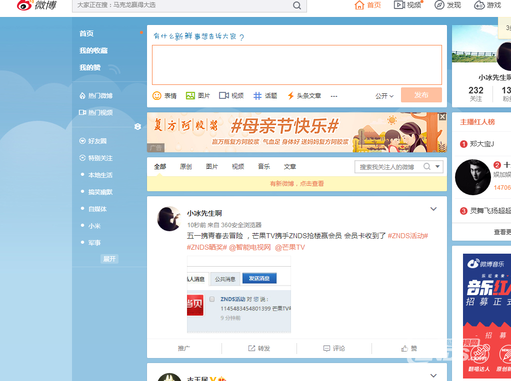The height and width of the screenshot is (381, 511).
Task: Open 热门微博 with the flame icon
Action: (x=96, y=96)
